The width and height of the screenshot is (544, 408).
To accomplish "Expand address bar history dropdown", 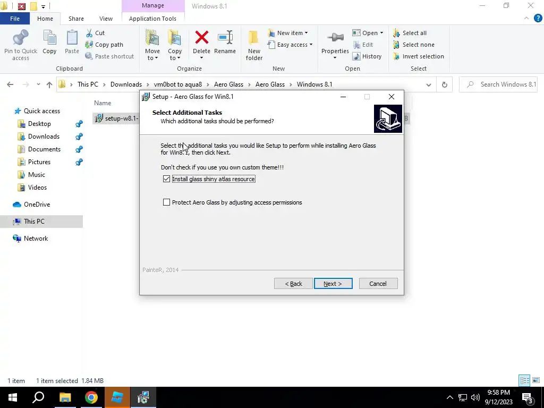I will coord(429,84).
